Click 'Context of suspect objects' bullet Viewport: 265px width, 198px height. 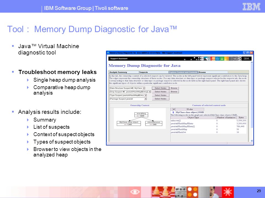coord(64,134)
